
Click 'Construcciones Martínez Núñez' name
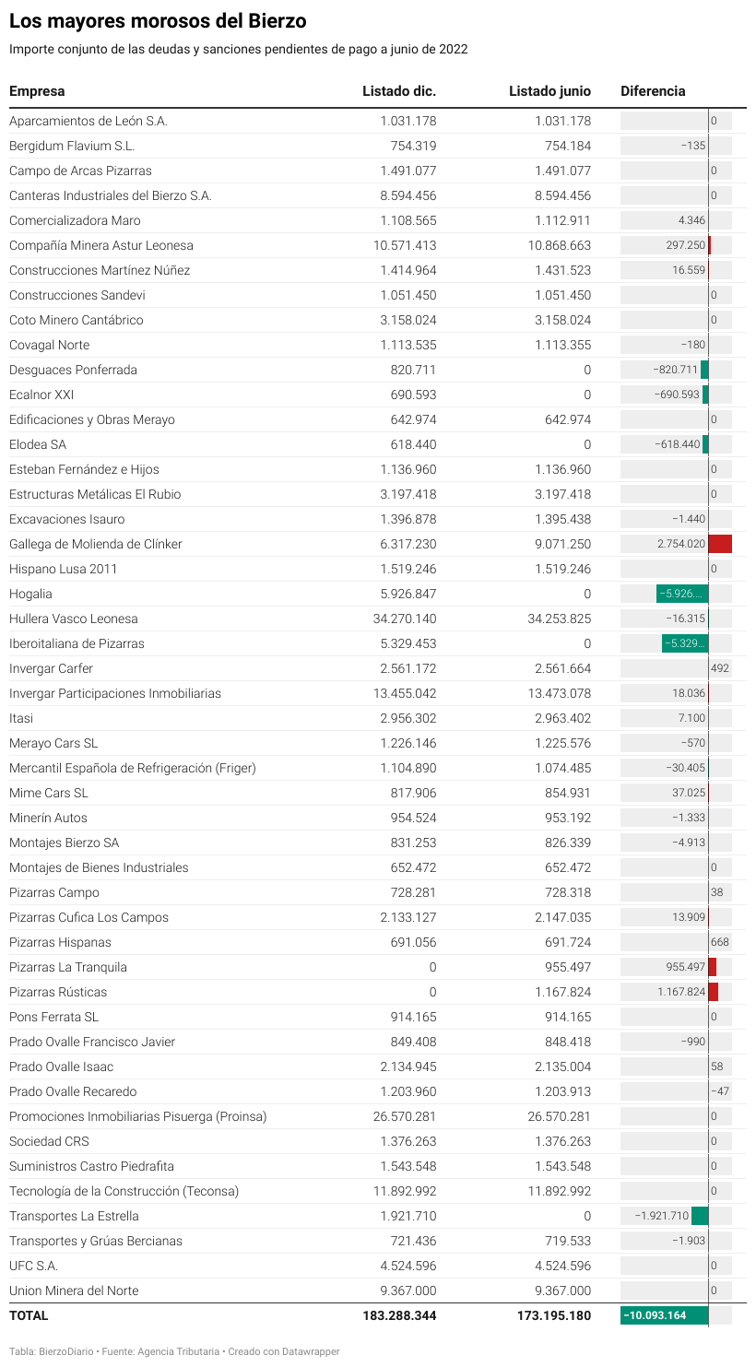click(x=100, y=270)
